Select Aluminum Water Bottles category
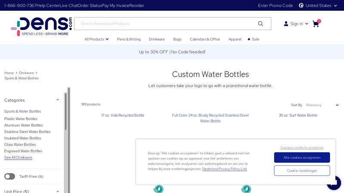344x193 pixels. click(24, 125)
